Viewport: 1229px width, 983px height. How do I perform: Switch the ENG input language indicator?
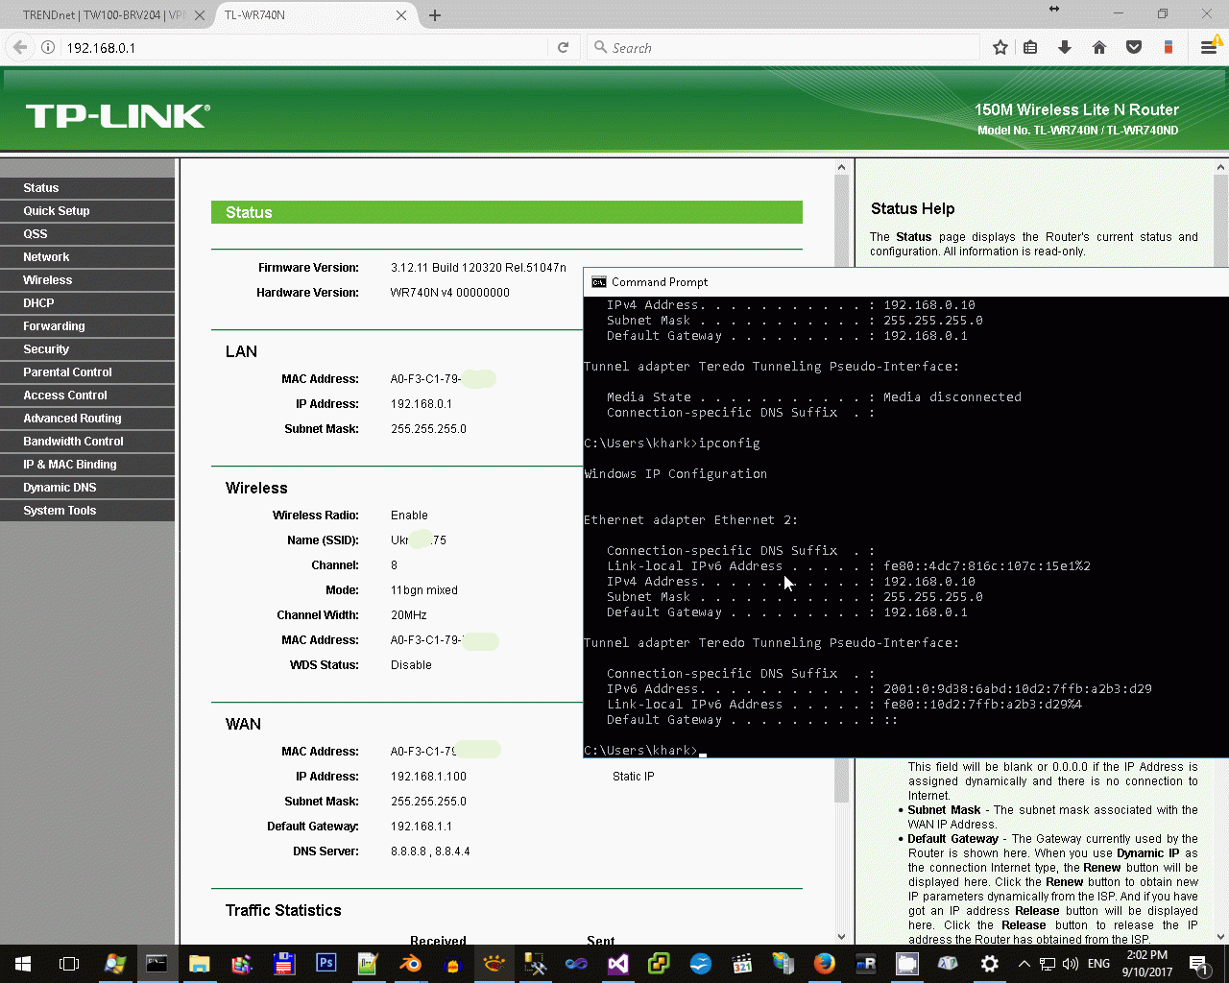(1098, 964)
